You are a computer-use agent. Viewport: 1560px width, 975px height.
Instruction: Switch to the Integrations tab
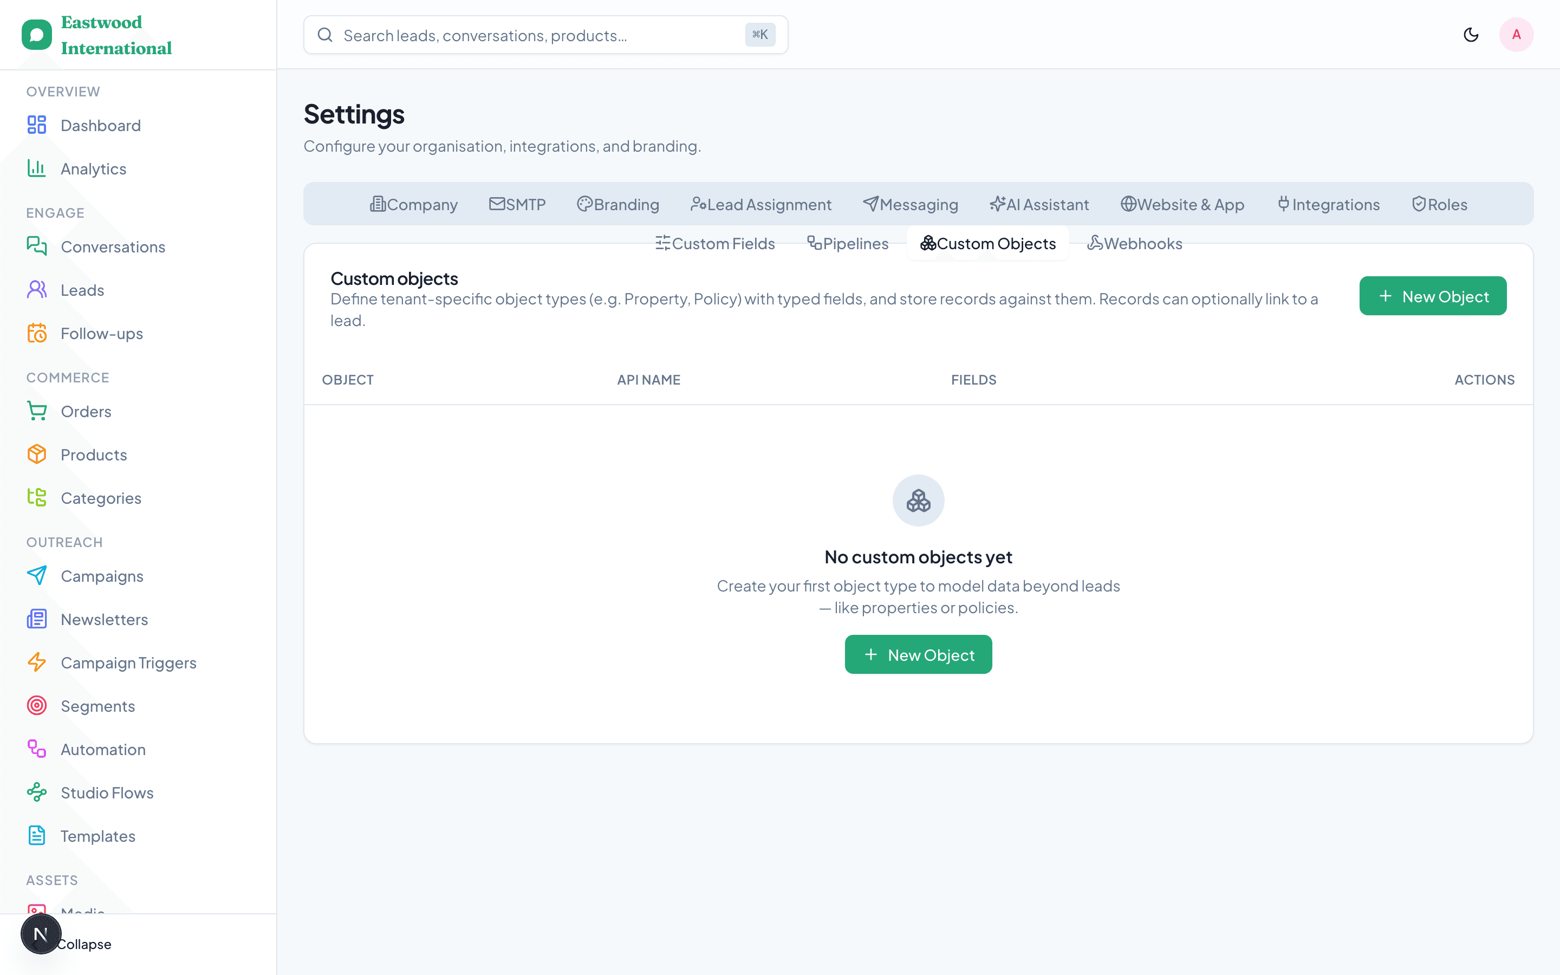pos(1329,204)
